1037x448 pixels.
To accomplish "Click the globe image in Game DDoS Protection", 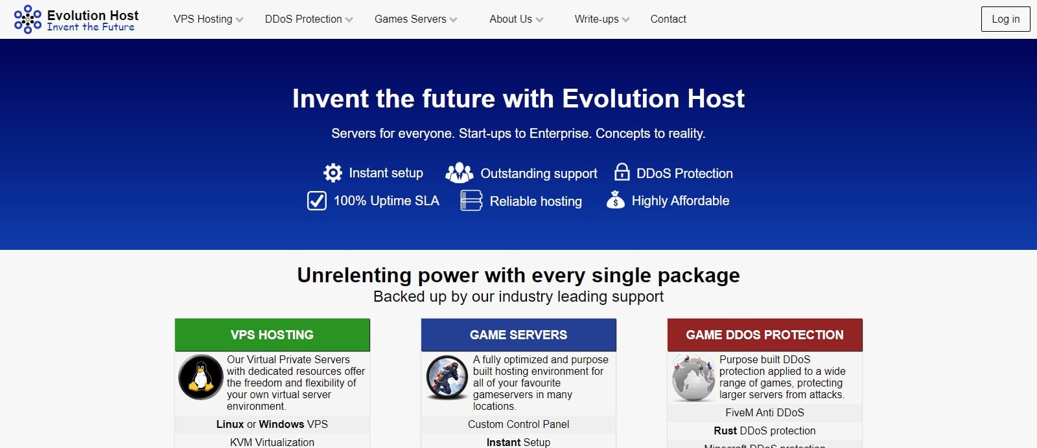I will tap(693, 377).
